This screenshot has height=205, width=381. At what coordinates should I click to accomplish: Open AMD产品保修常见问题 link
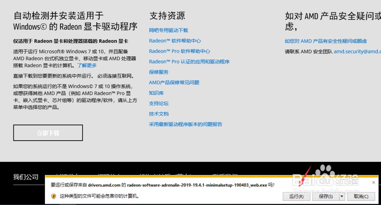174,83
